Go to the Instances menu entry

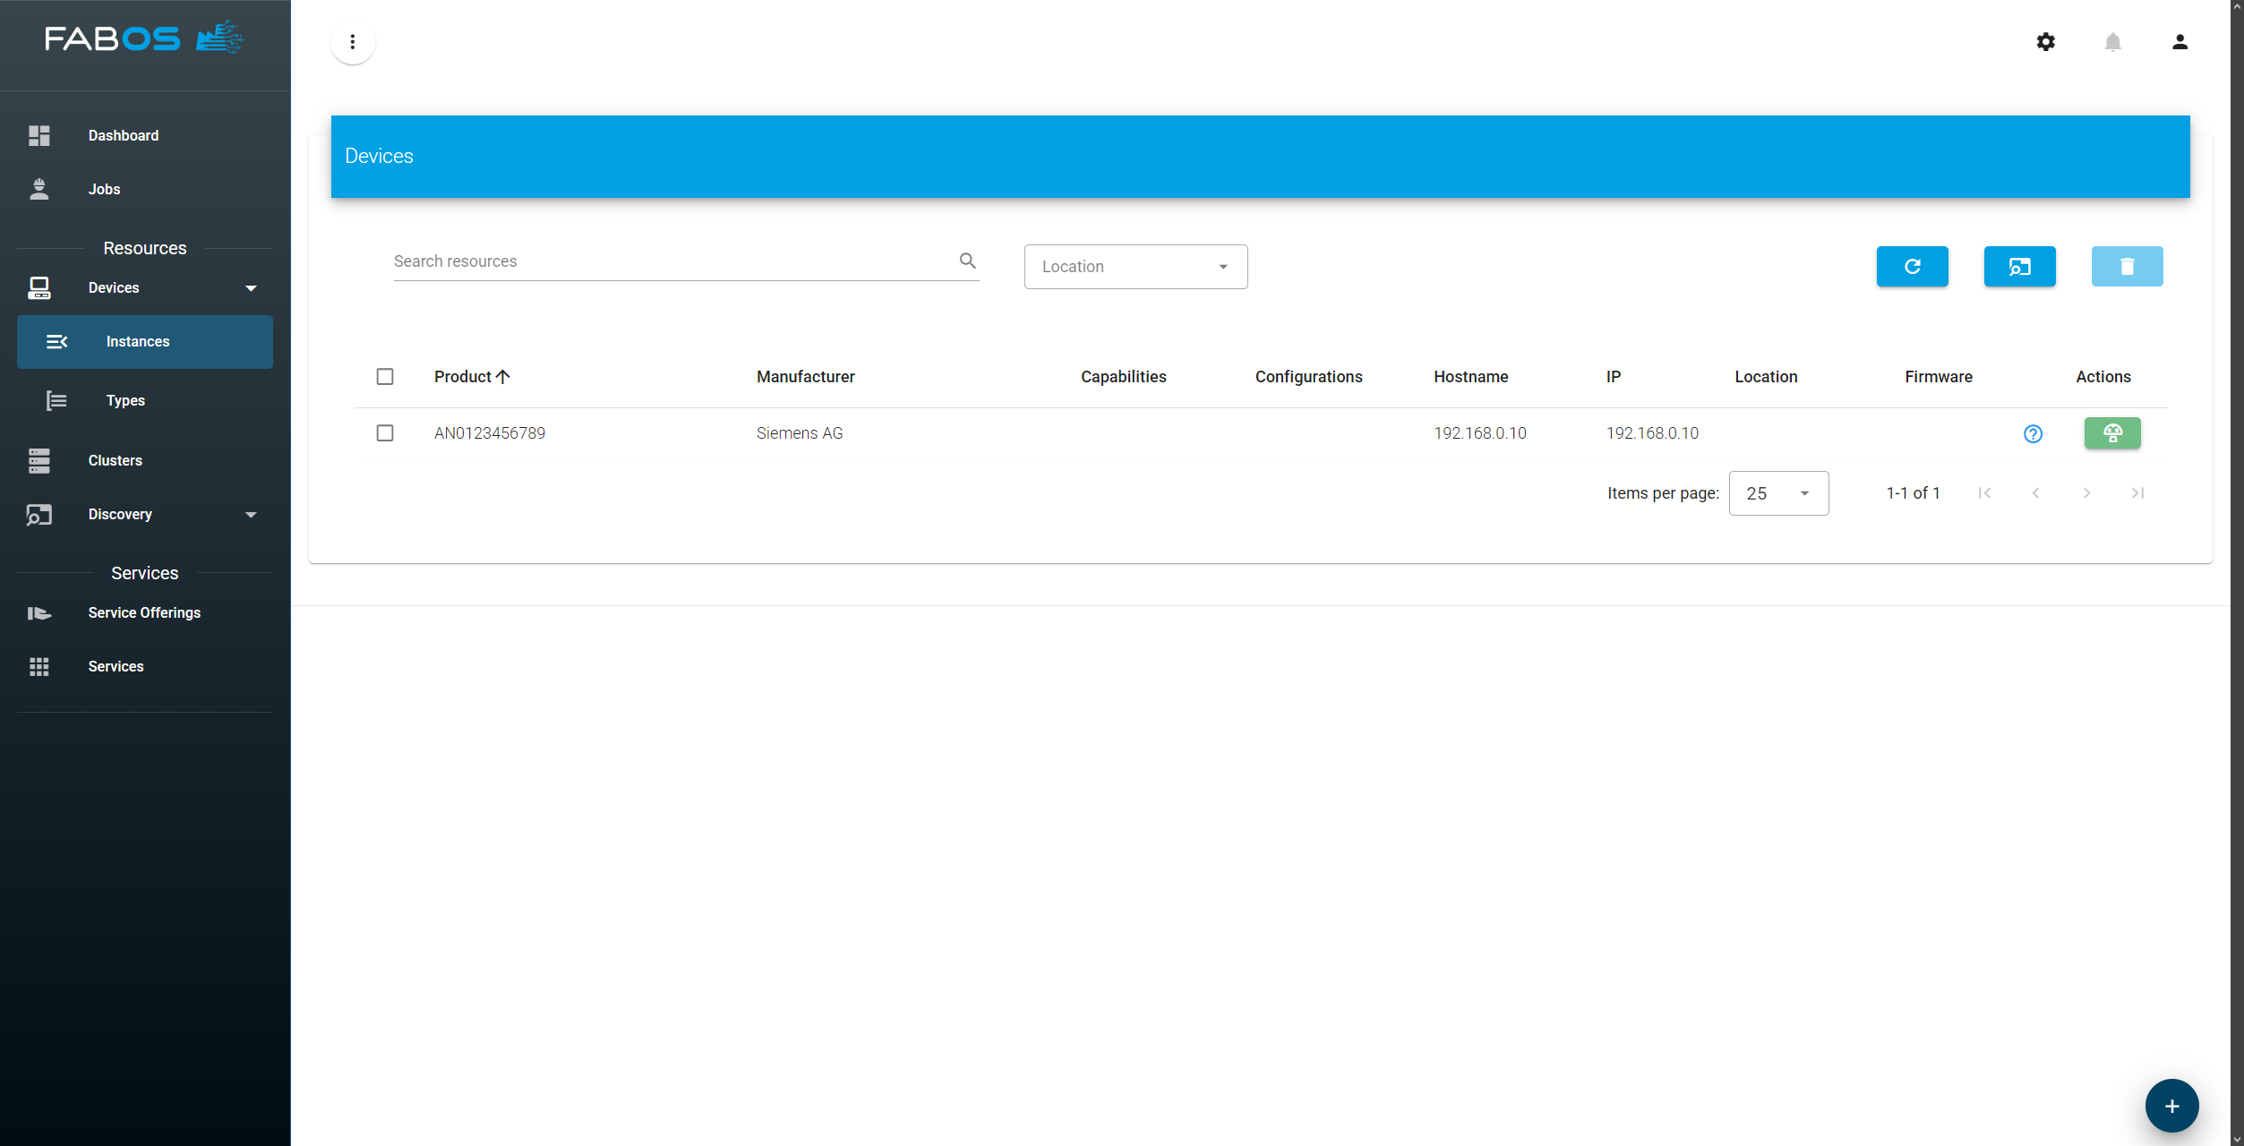(x=137, y=341)
